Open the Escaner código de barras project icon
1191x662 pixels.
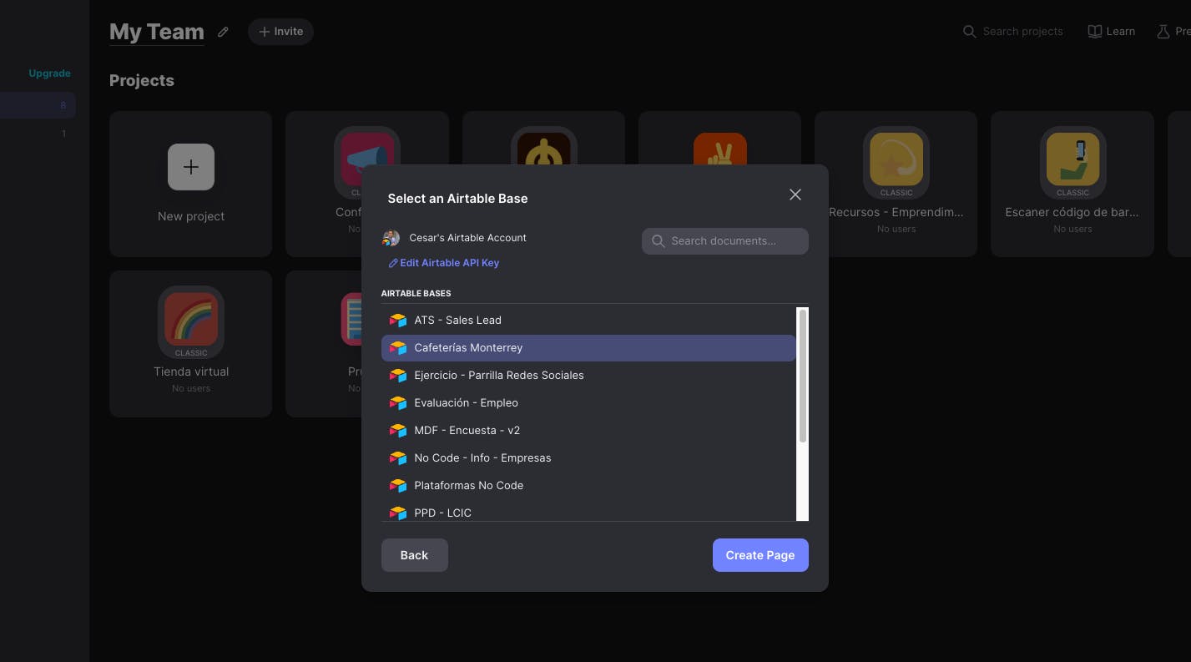pos(1072,159)
